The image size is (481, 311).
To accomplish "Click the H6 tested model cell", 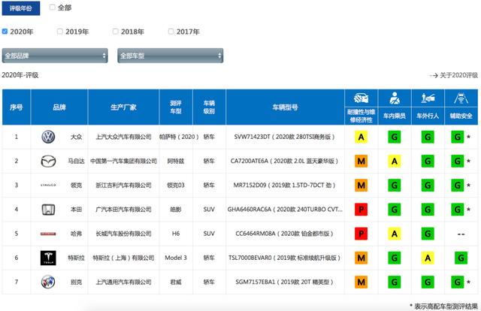I will pos(176,234).
